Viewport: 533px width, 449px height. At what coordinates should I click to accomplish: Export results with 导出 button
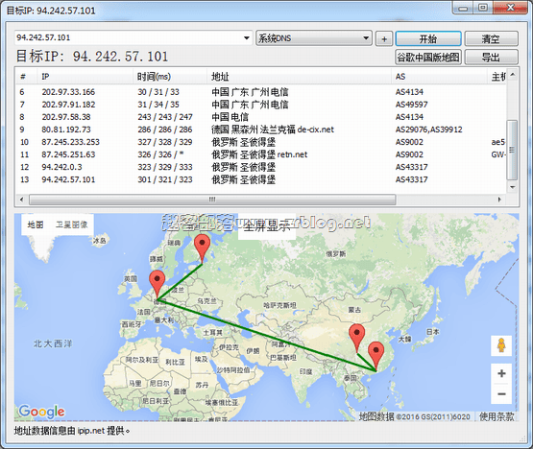pyautogui.click(x=491, y=57)
